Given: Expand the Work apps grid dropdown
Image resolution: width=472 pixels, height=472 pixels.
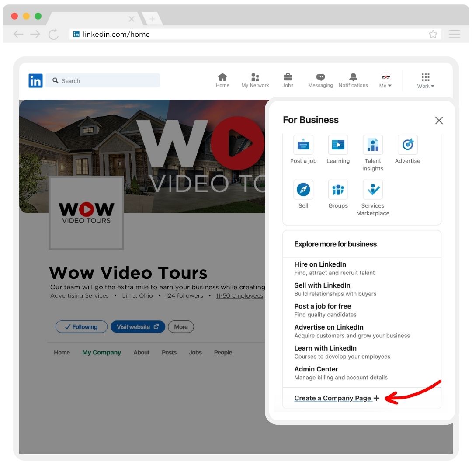Looking at the screenshot, I should tap(425, 80).
